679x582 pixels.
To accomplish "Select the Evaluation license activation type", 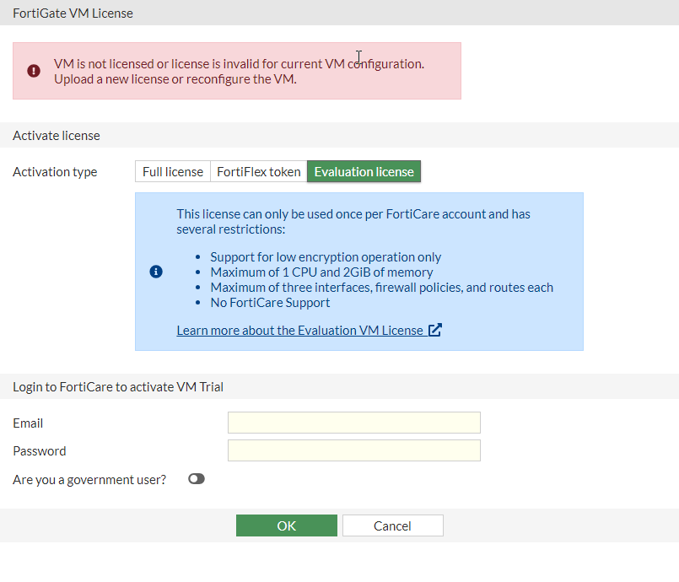I will [x=364, y=171].
